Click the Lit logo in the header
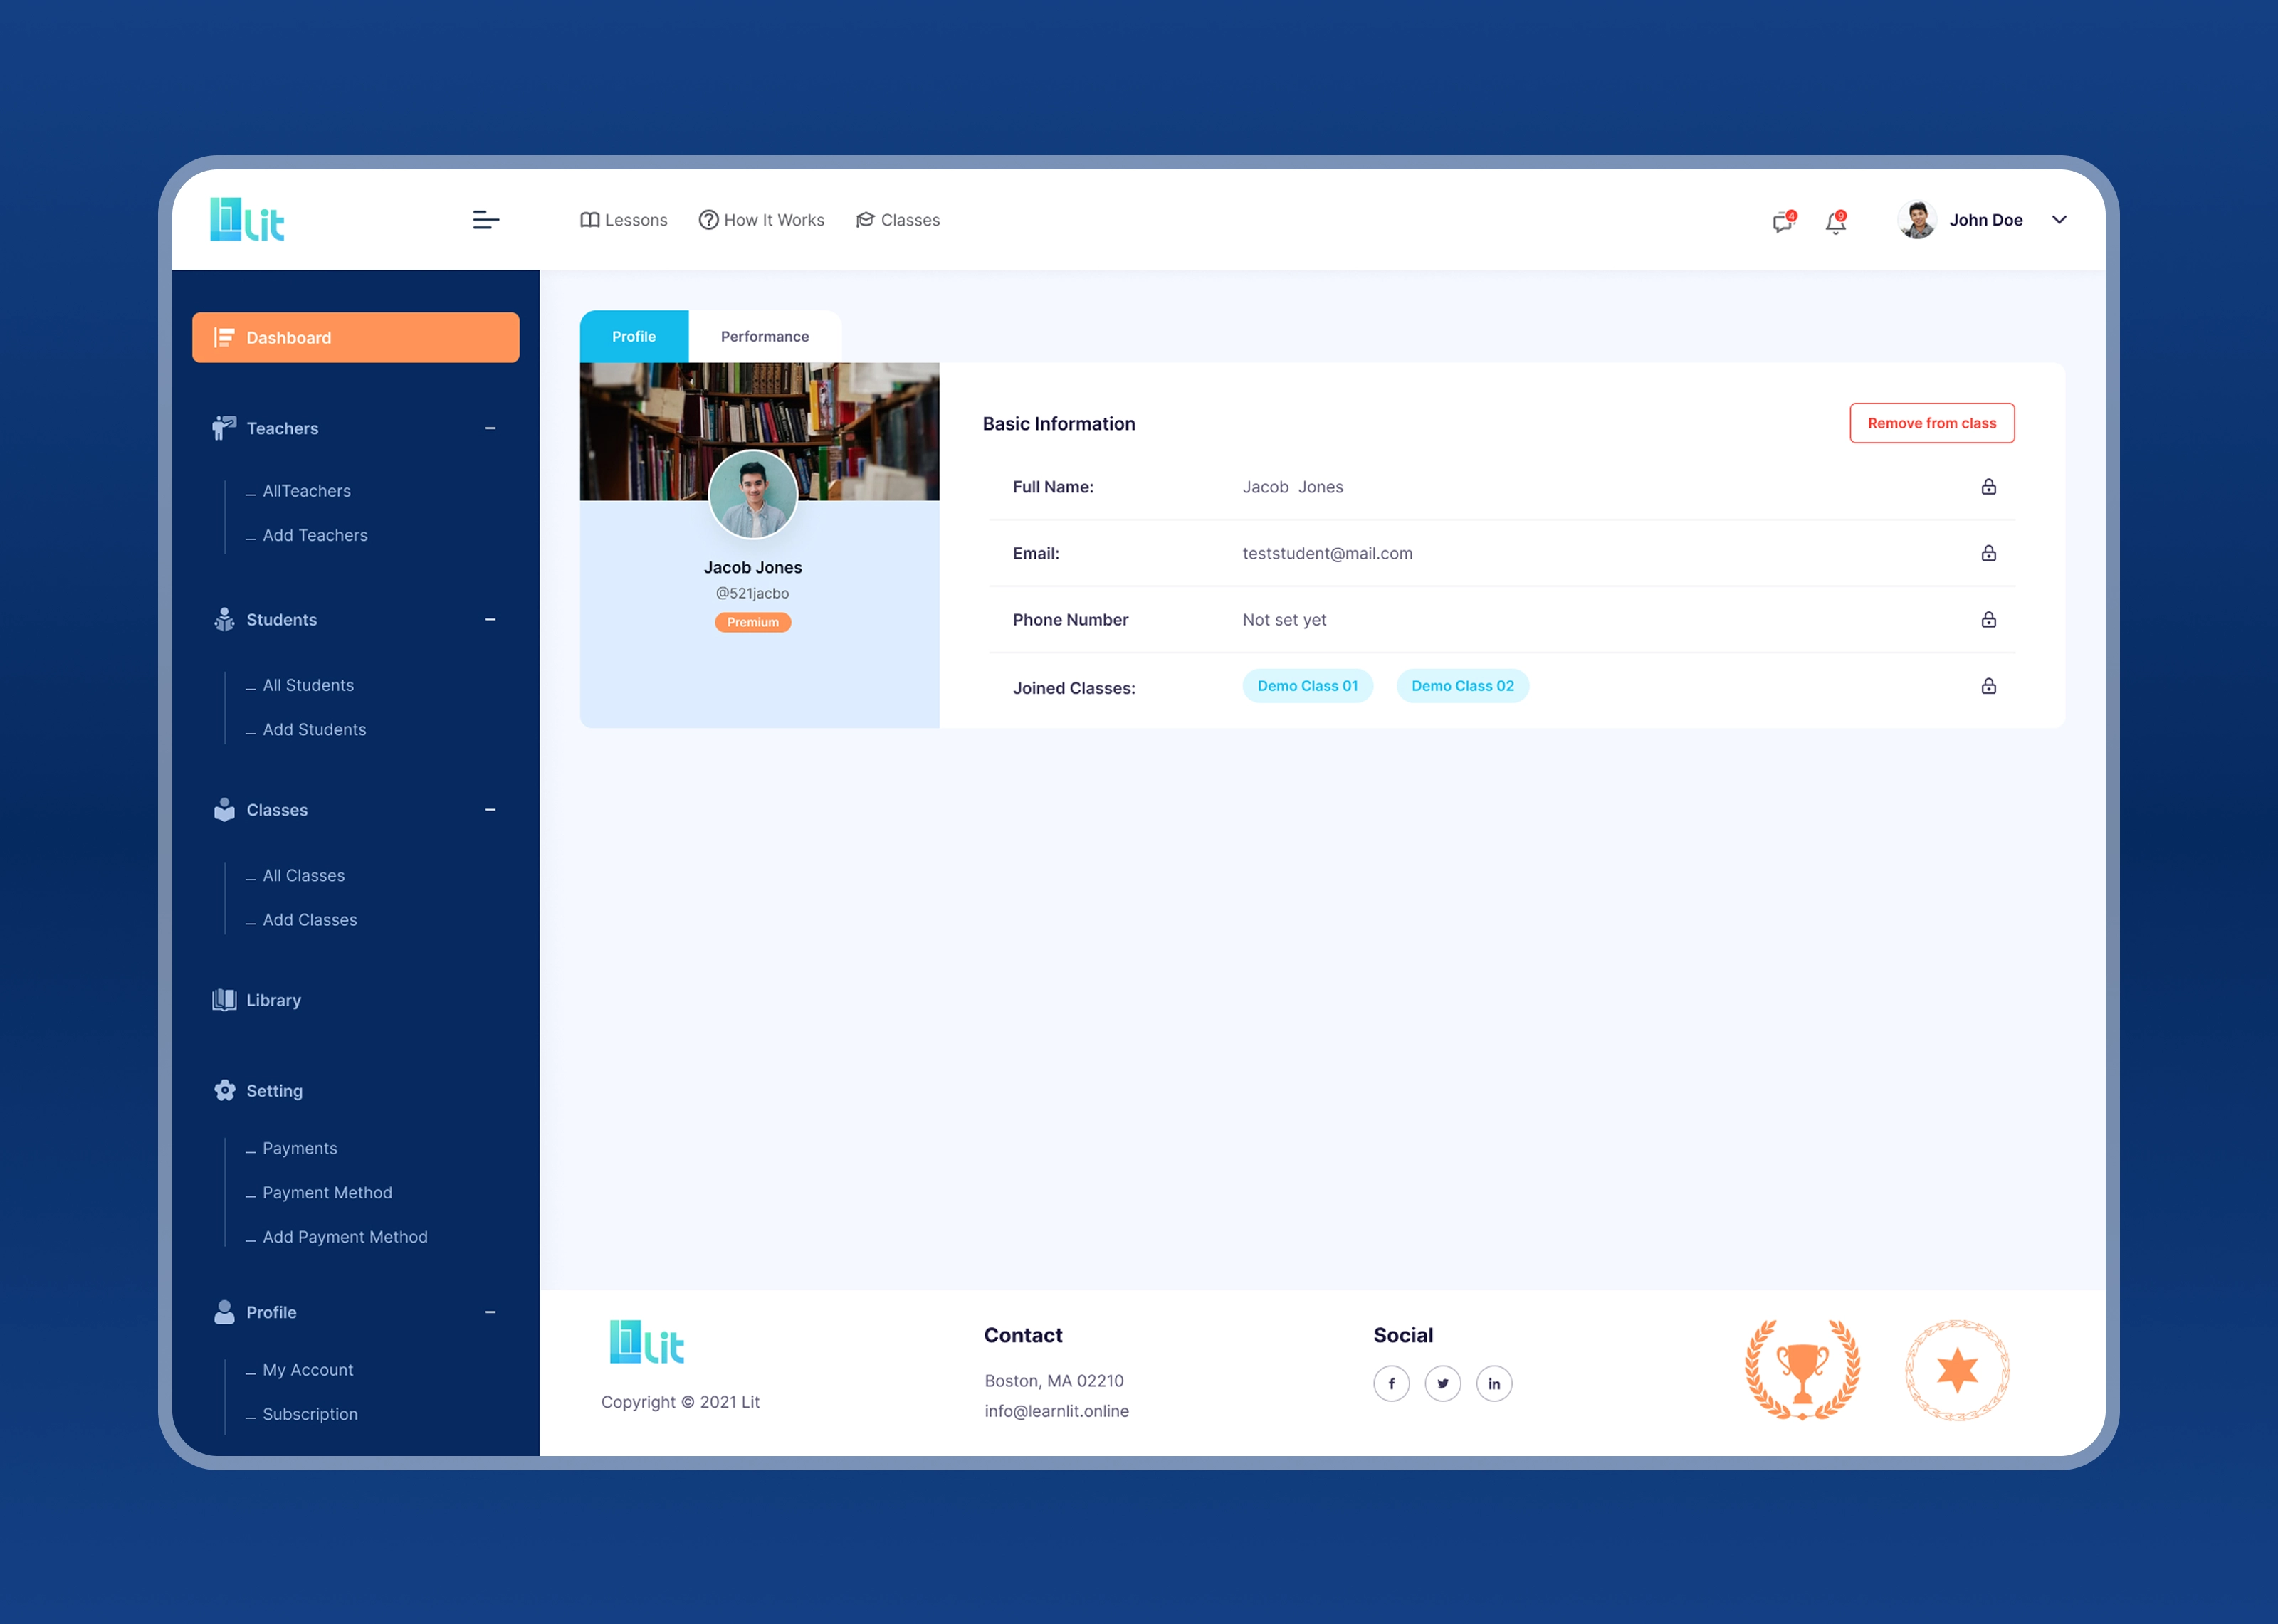This screenshot has height=1624, width=2278. pyautogui.click(x=247, y=220)
